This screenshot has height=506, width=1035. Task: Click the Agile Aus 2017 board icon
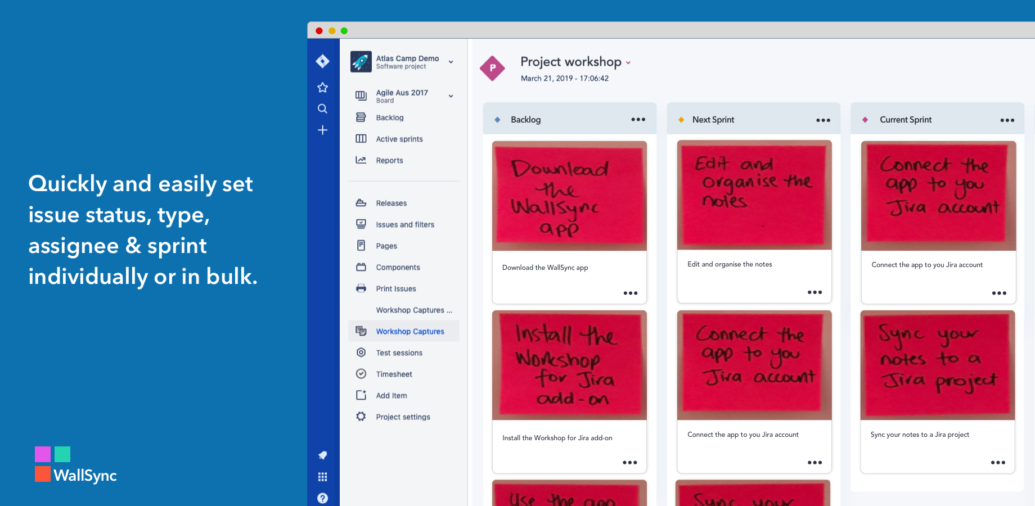tap(361, 96)
